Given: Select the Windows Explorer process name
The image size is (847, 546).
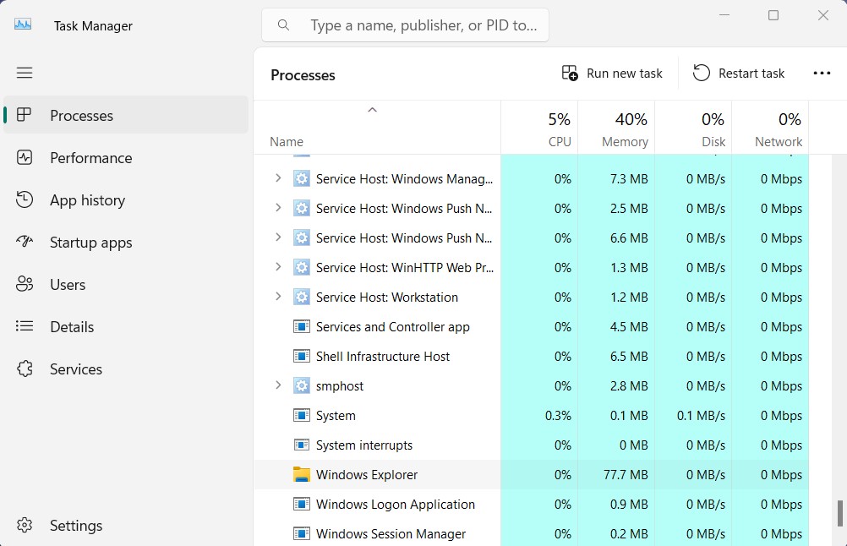Looking at the screenshot, I should pyautogui.click(x=367, y=475).
